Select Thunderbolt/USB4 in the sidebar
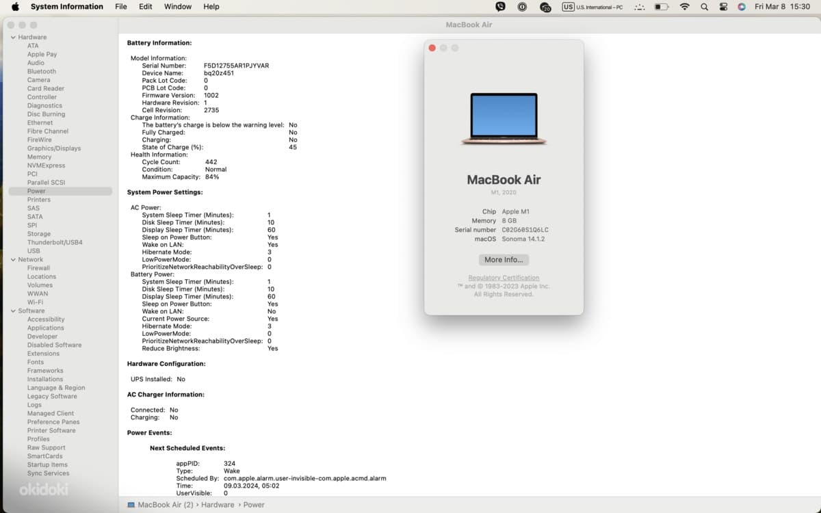The width and height of the screenshot is (821, 513). 55,242
